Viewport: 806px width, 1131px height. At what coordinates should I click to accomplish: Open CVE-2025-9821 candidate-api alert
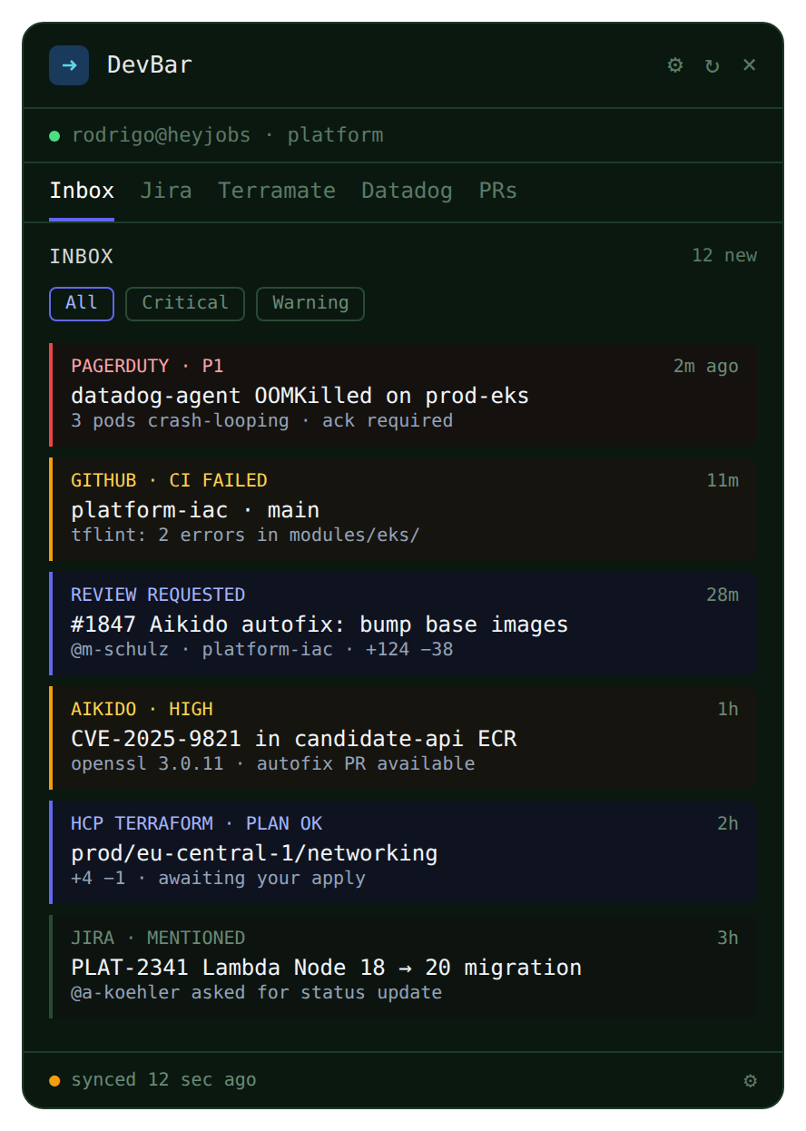tap(403, 738)
